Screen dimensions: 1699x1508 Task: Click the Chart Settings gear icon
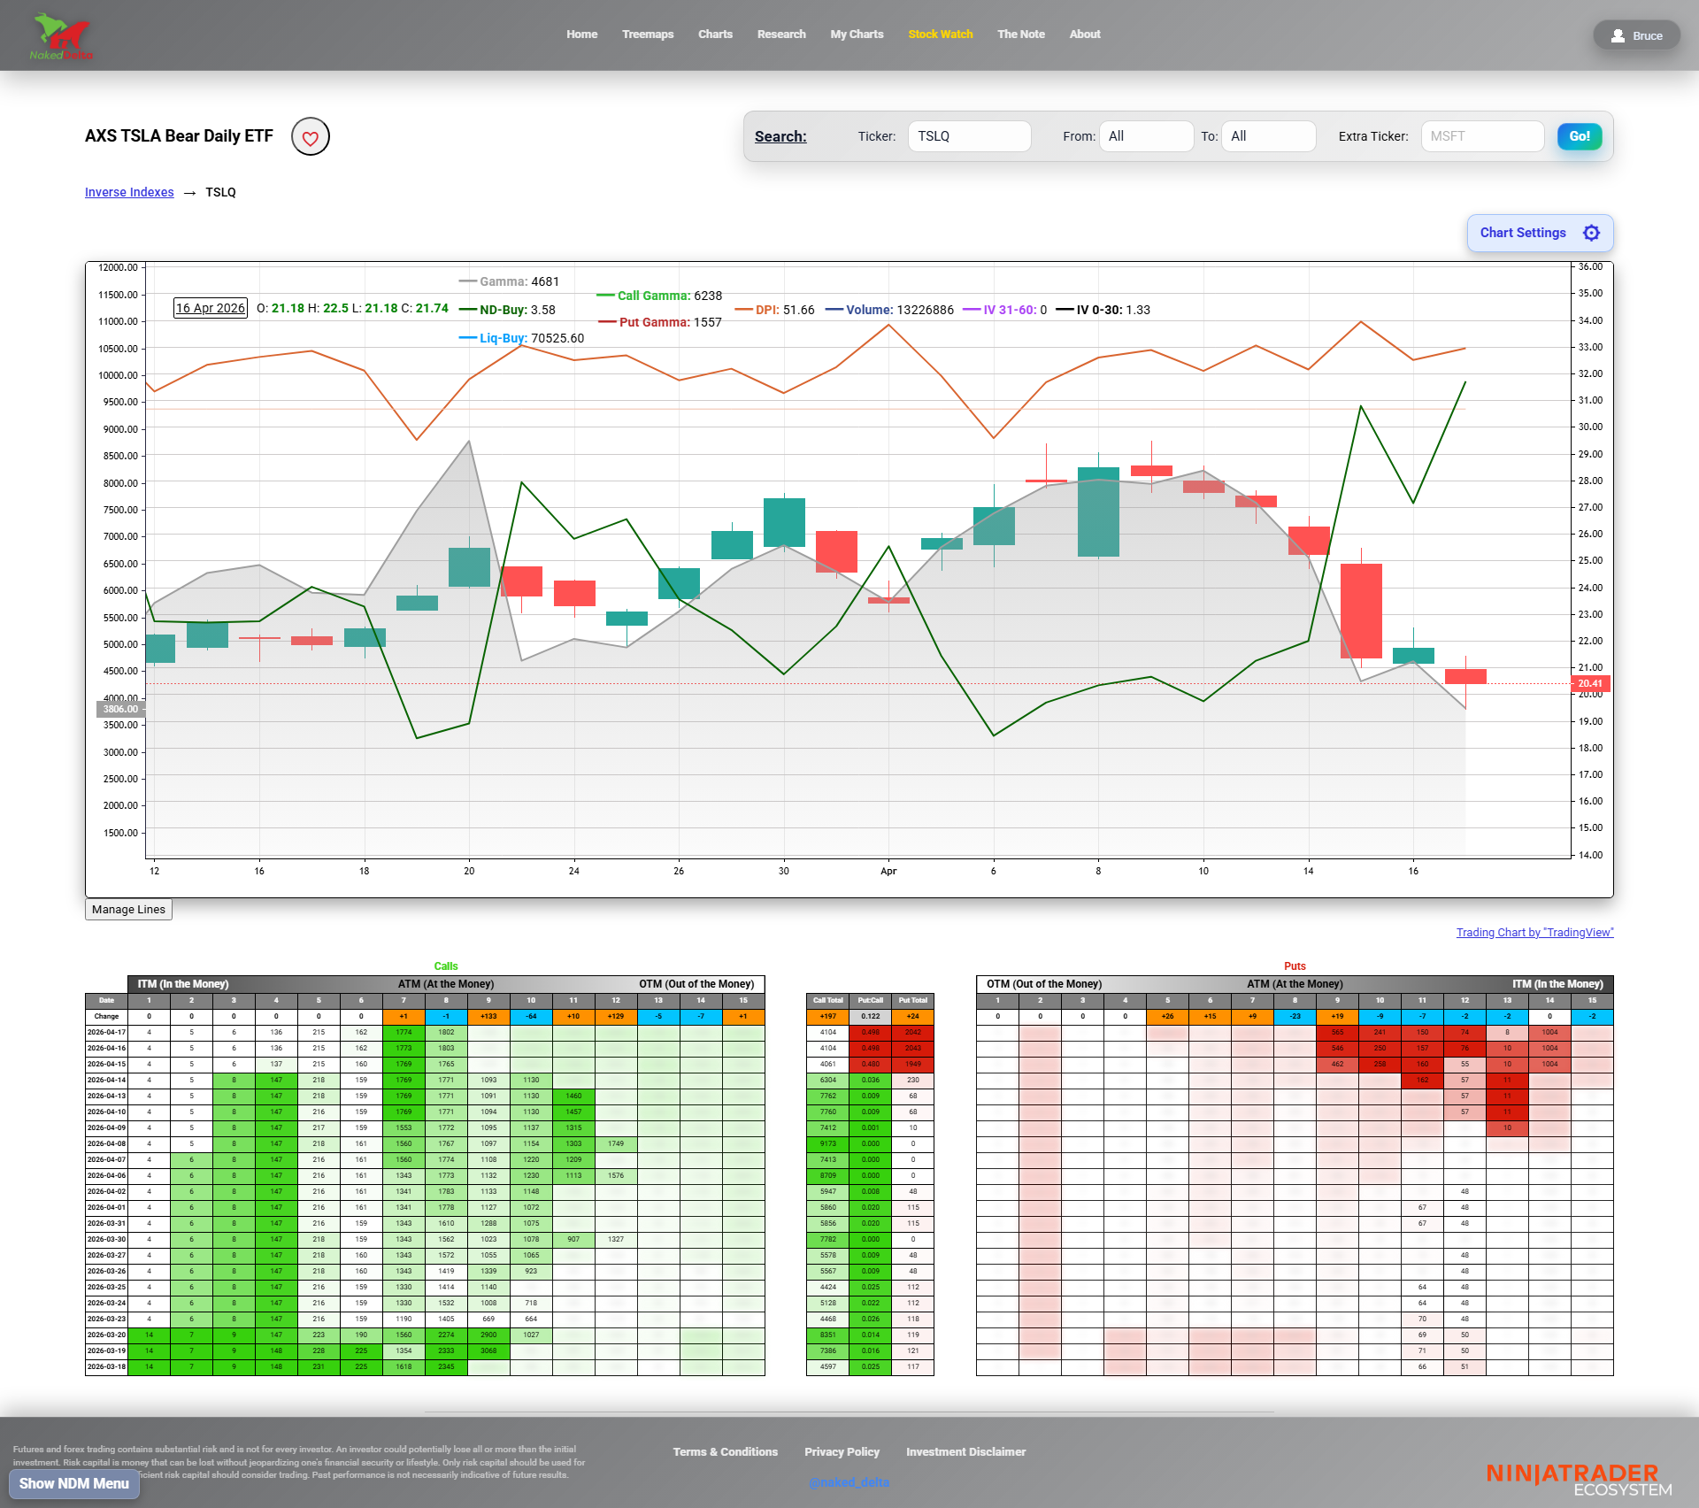coord(1591,233)
